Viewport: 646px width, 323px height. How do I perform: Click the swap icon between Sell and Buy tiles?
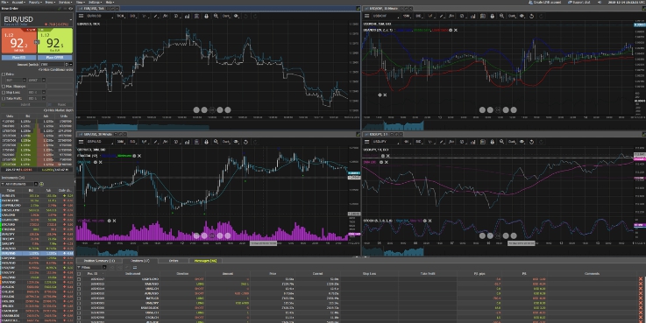pyautogui.click(x=37, y=42)
